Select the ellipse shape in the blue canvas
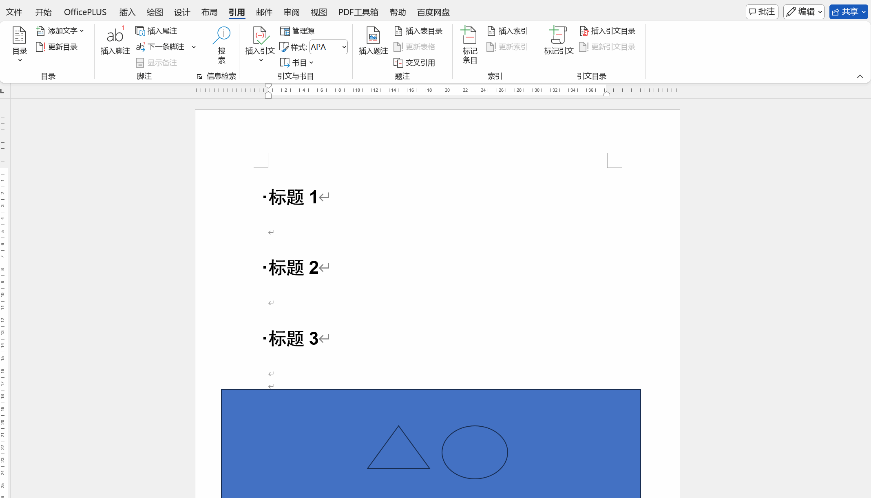The image size is (871, 498). click(x=475, y=452)
